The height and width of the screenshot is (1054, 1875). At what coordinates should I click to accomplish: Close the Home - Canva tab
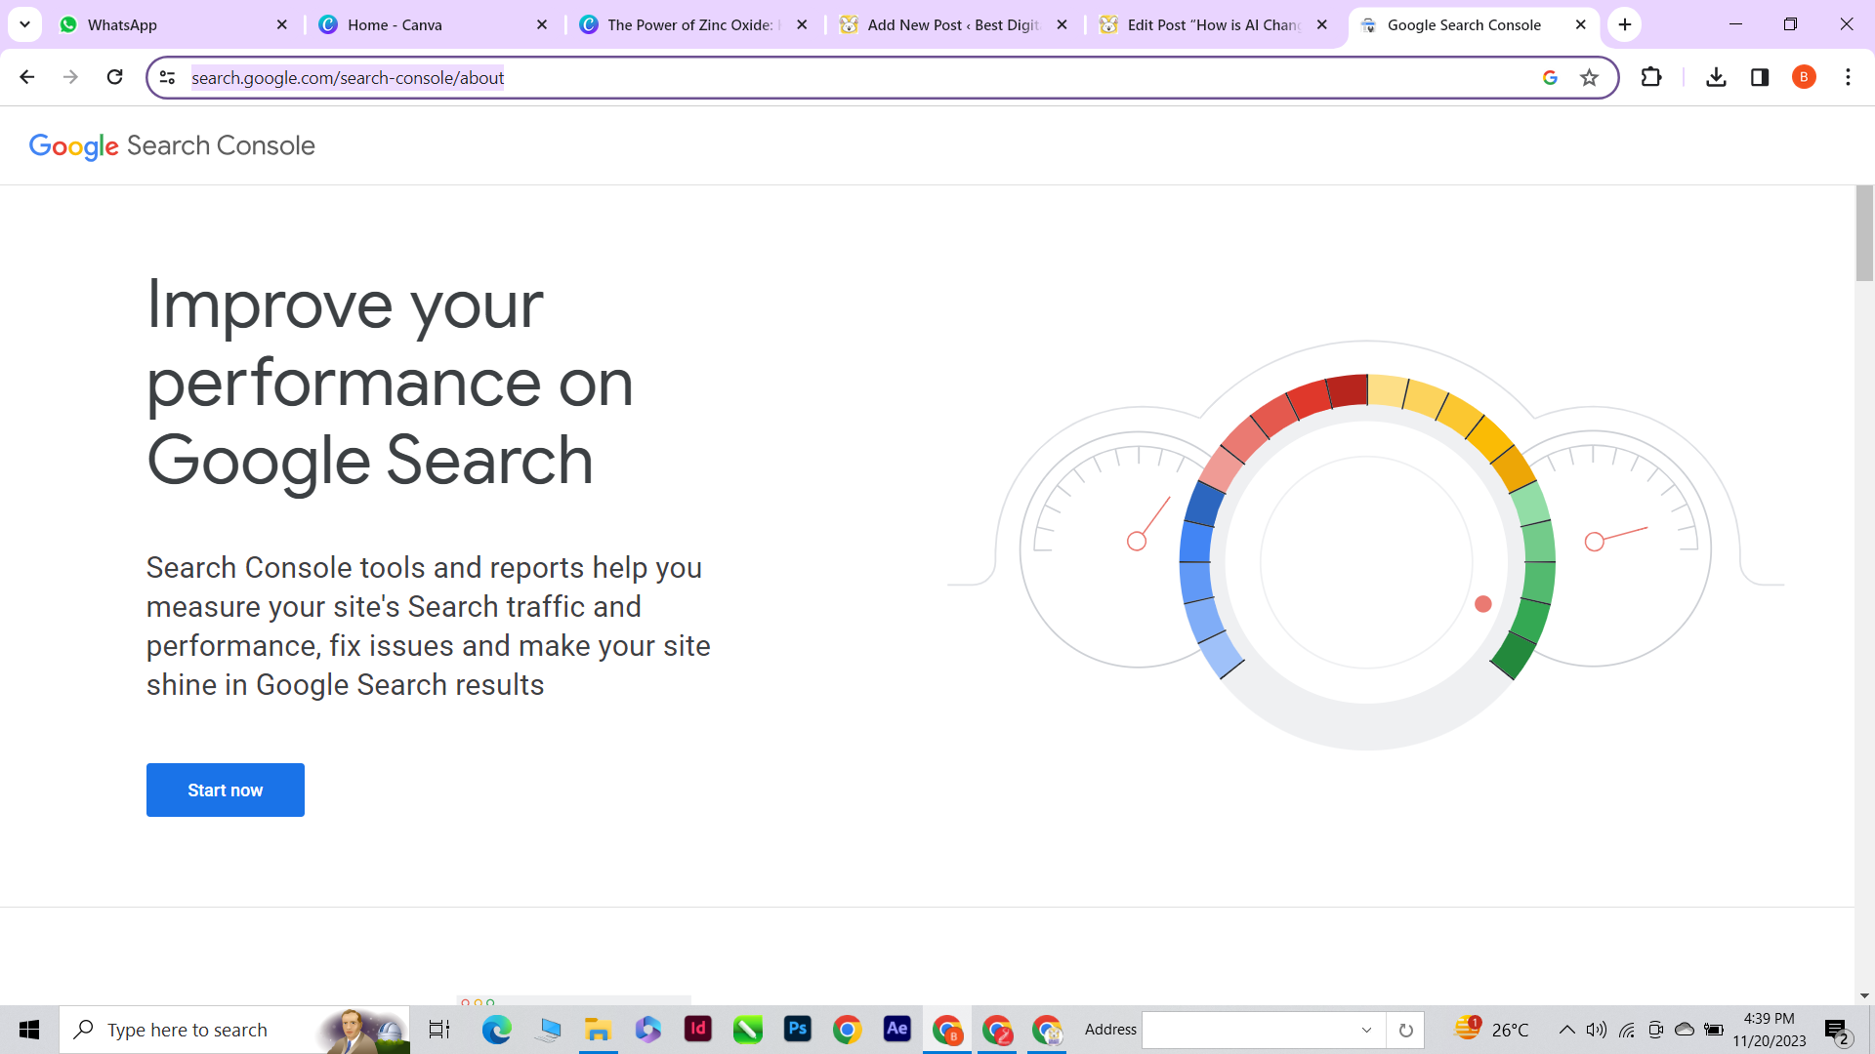coord(542,24)
